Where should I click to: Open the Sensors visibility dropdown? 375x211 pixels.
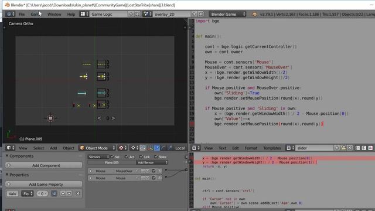click(98, 157)
